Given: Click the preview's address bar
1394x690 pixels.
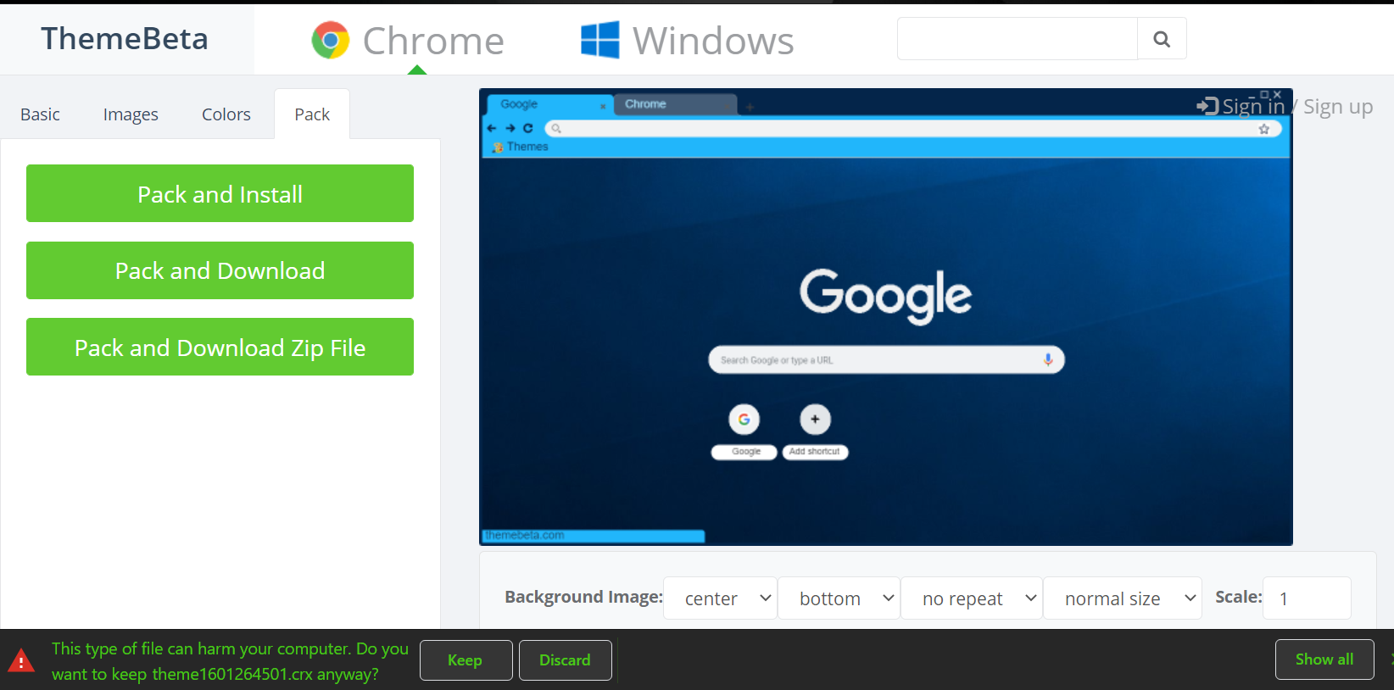Looking at the screenshot, I should point(912,129).
